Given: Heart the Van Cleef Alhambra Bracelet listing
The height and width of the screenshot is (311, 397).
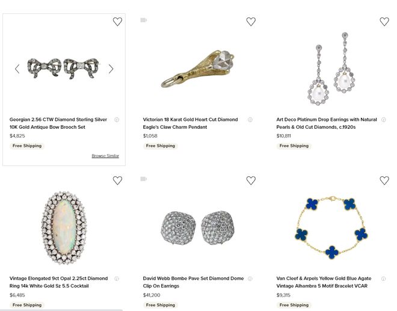Looking at the screenshot, I should tap(384, 180).
